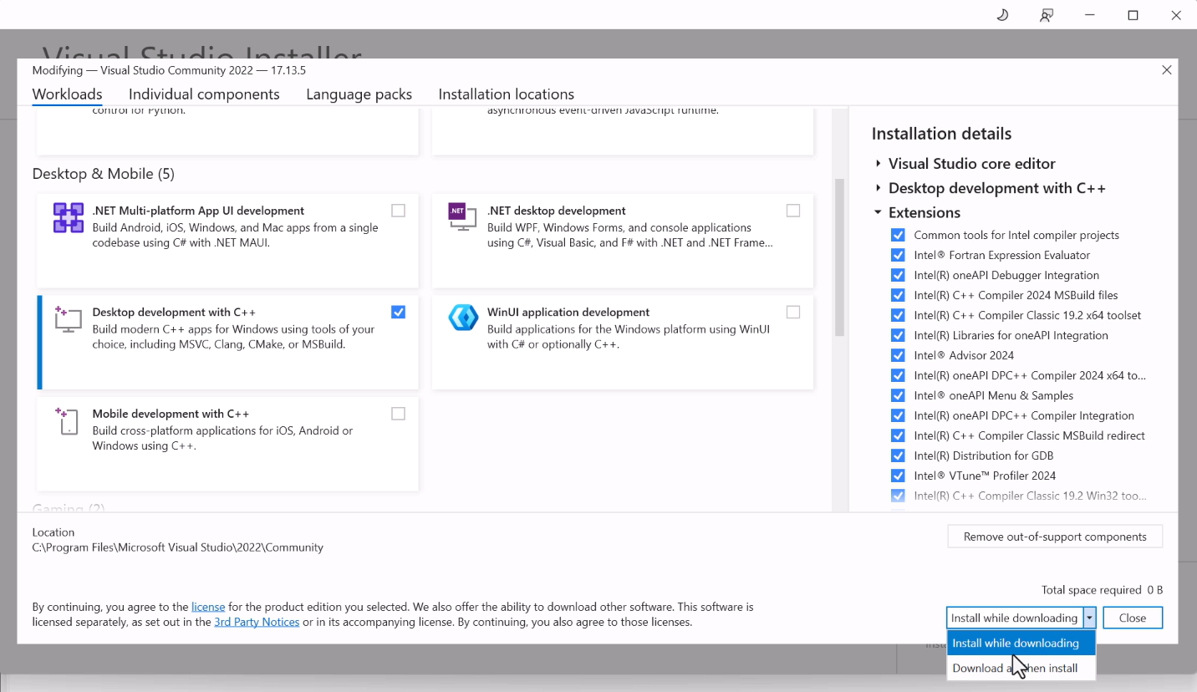Click Remove out-of-support components
Screen dimensions: 1197x692
click(x=1055, y=536)
